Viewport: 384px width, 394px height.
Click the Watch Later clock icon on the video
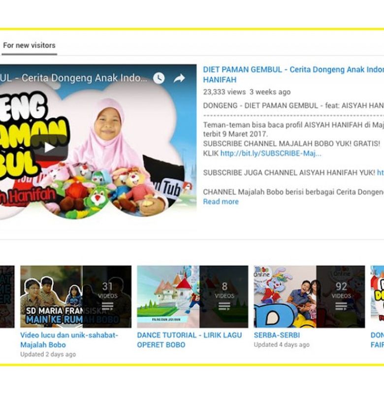click(x=159, y=78)
